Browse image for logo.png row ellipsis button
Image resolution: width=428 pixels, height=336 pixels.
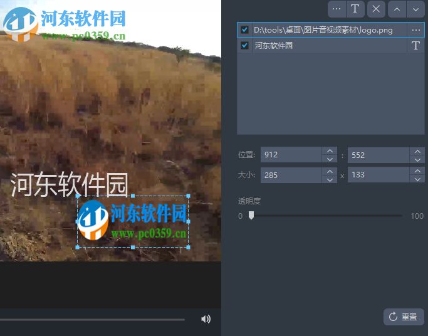click(x=415, y=30)
